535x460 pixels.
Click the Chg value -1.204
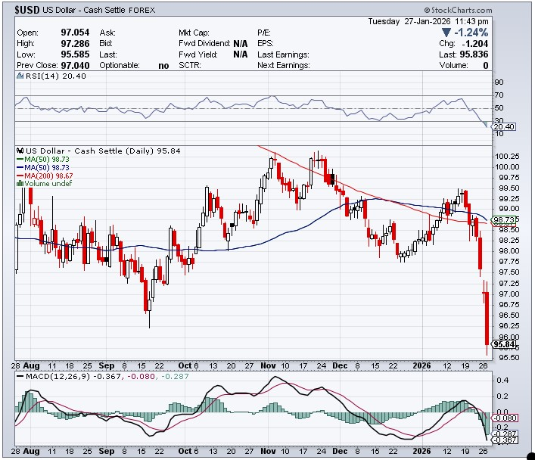coord(475,43)
